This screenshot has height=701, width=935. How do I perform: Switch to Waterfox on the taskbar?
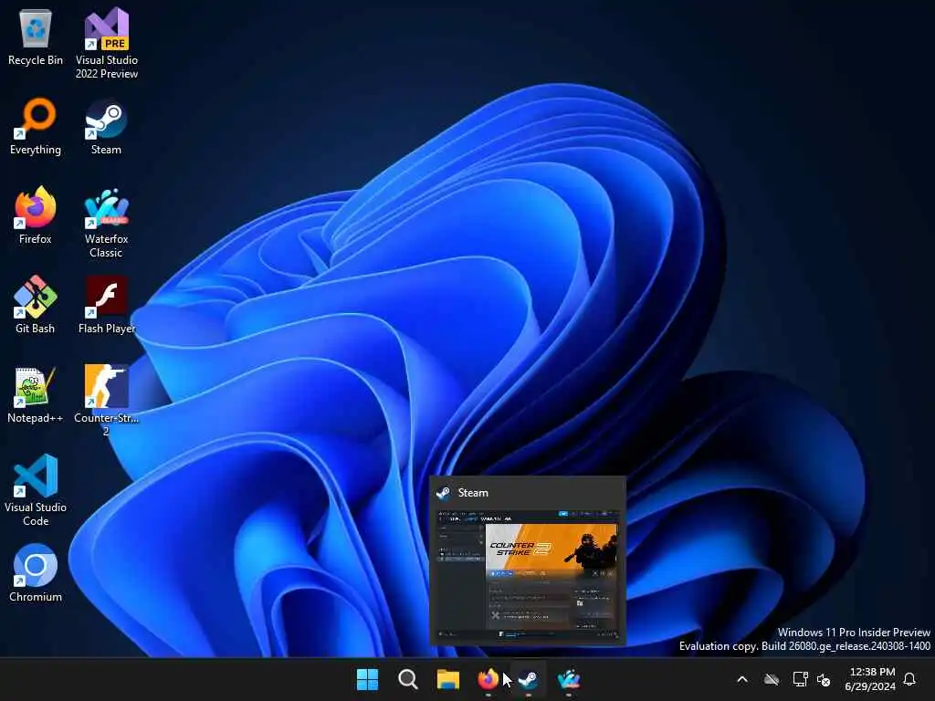pyautogui.click(x=569, y=679)
